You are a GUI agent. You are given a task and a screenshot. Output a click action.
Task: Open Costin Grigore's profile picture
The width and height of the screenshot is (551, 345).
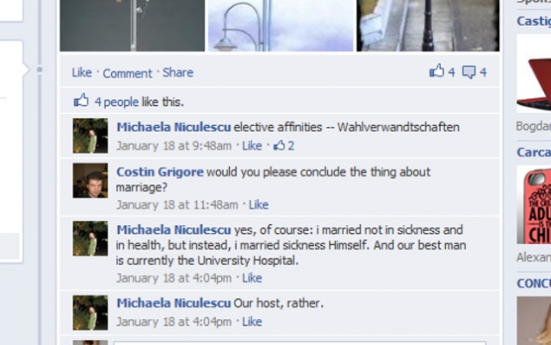[x=90, y=180]
